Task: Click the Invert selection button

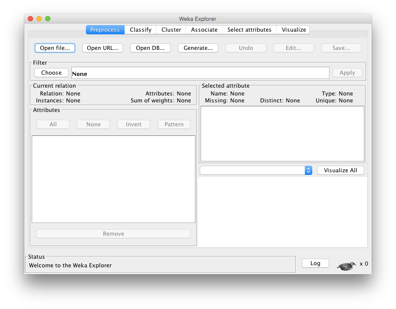Action: click(134, 124)
